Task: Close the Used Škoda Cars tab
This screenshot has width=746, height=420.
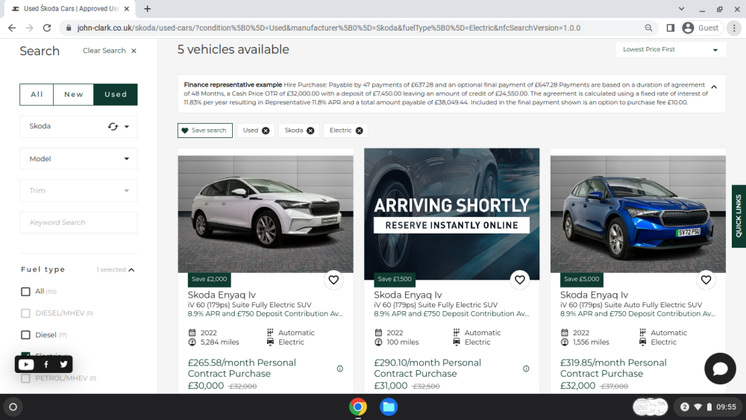Action: click(127, 8)
